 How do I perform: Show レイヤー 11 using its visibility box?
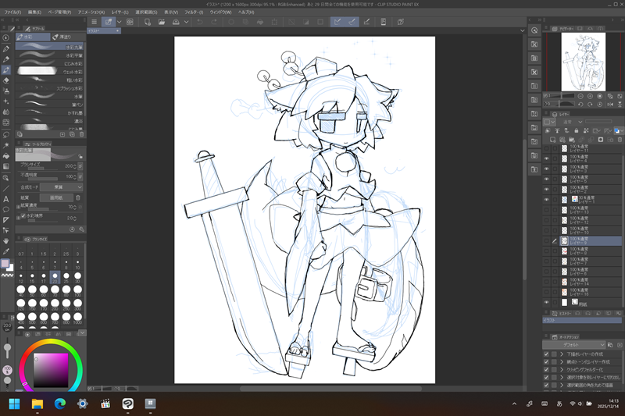click(546, 148)
